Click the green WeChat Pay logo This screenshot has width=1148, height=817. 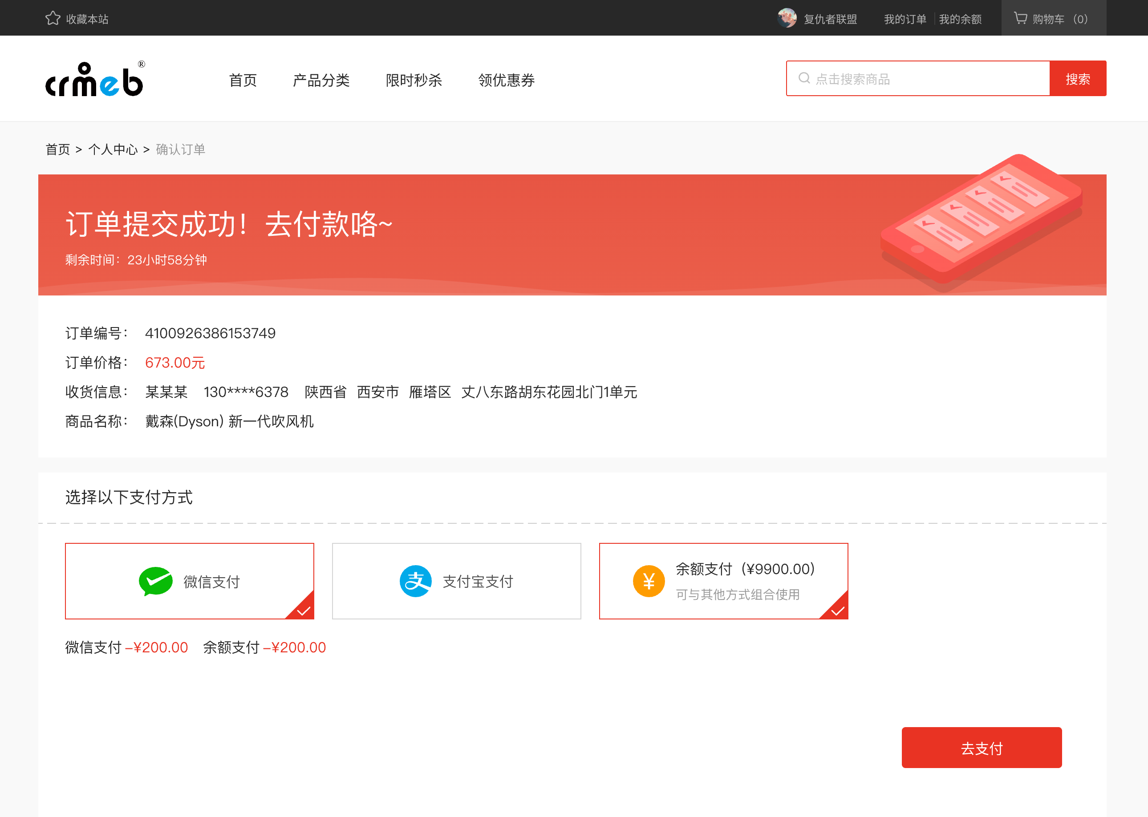point(155,581)
